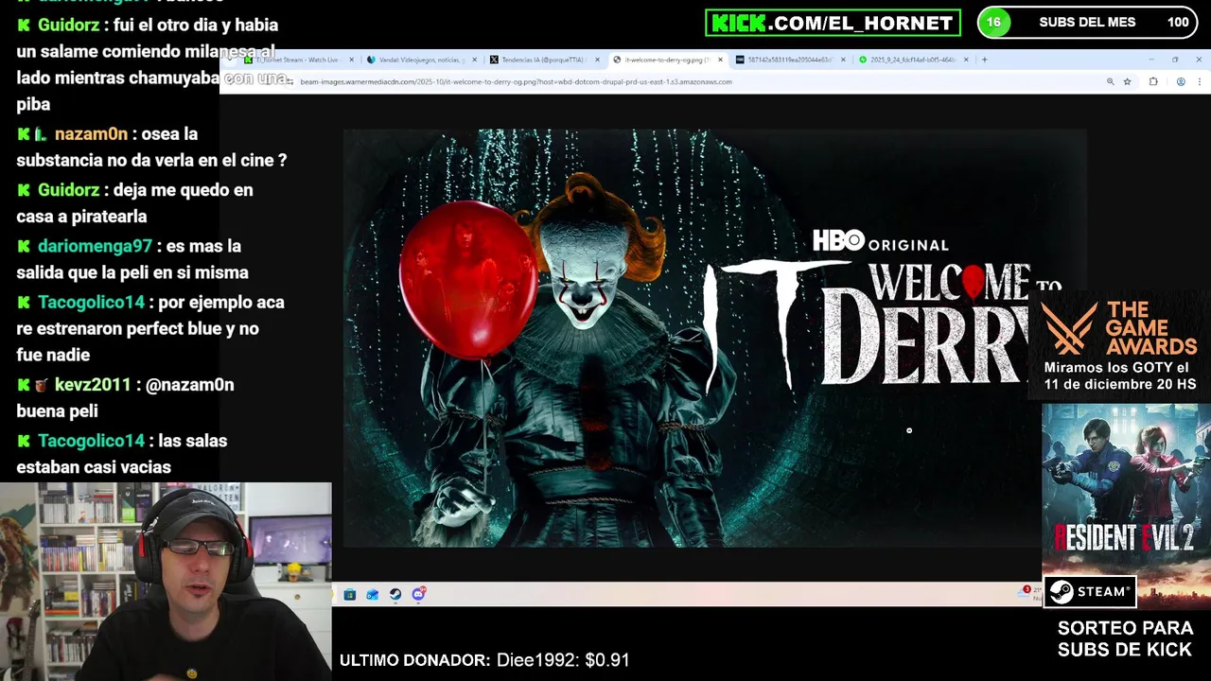Close the Vandal Videojuegos tab

coord(475,60)
